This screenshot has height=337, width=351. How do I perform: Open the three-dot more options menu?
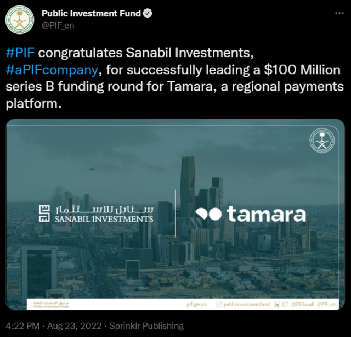coord(339,13)
